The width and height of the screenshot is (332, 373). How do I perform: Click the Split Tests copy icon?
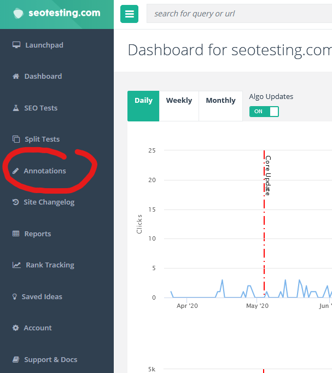[x=16, y=139]
